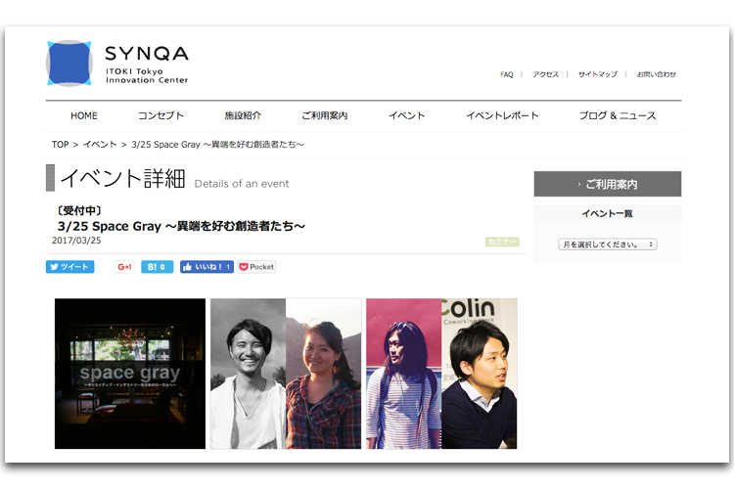The height and width of the screenshot is (489, 734).
Task: Click the Google +1 share button
Action: point(124,267)
